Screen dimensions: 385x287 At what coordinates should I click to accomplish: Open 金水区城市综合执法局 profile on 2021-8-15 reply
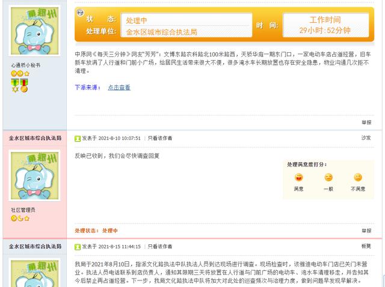tap(35, 246)
